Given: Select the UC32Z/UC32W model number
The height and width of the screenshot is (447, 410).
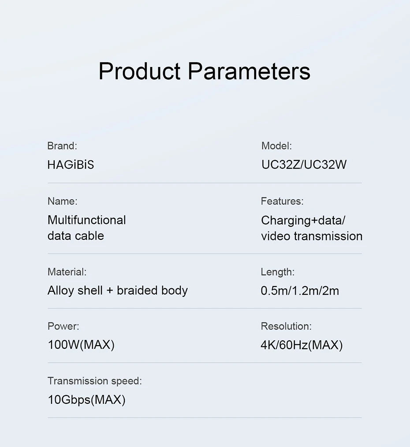Looking at the screenshot, I should tap(304, 165).
